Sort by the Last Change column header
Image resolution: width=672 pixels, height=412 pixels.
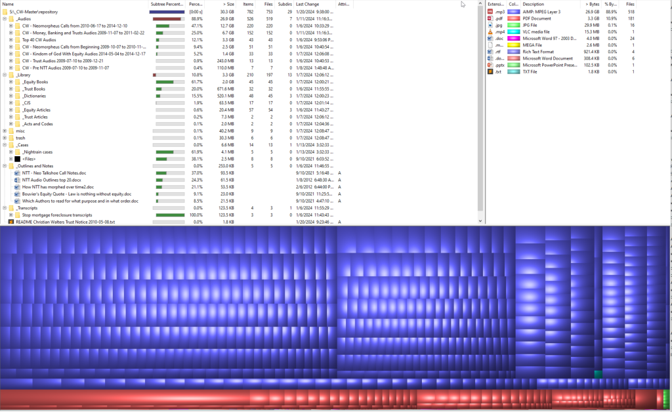click(307, 4)
